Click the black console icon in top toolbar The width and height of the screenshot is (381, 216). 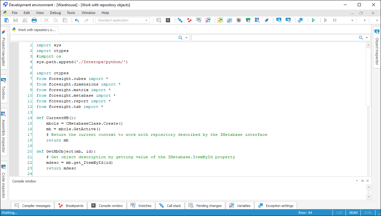tap(168, 20)
